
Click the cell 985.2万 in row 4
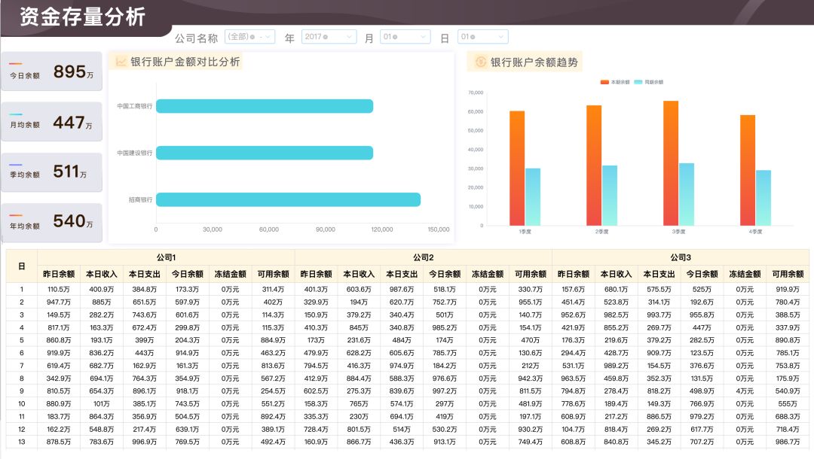tap(445, 327)
